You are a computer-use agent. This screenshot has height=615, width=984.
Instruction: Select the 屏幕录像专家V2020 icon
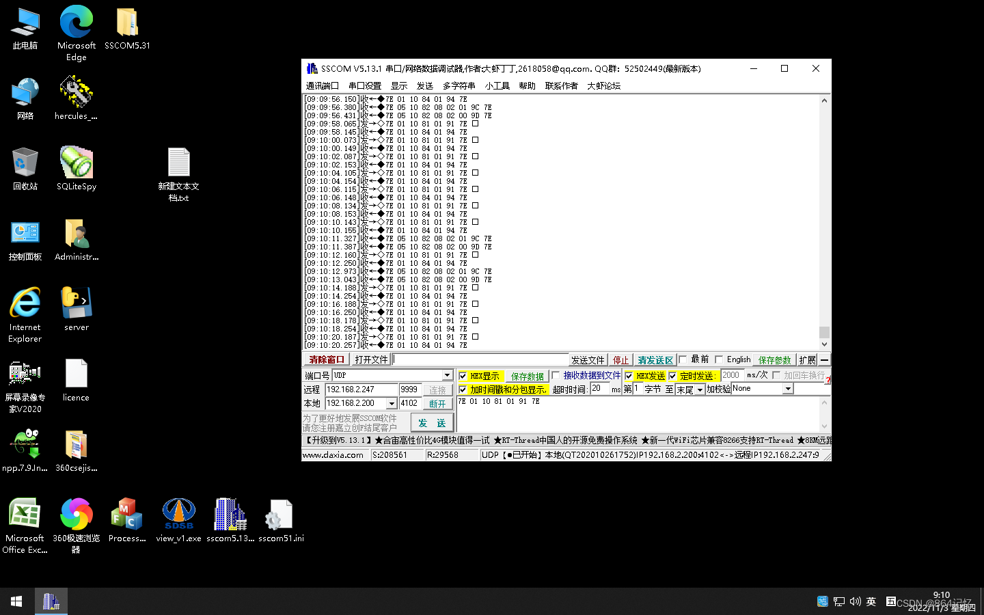pos(25,386)
